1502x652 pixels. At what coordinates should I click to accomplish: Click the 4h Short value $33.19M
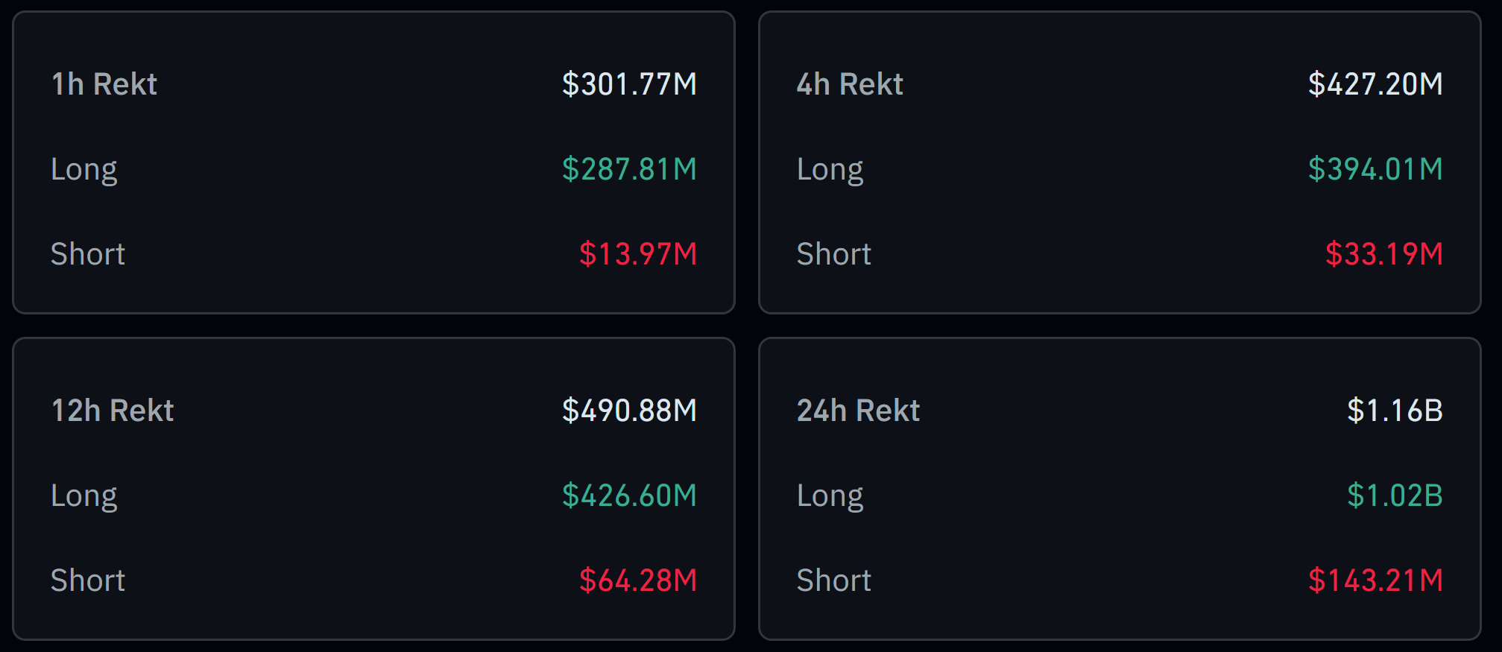tap(1384, 254)
